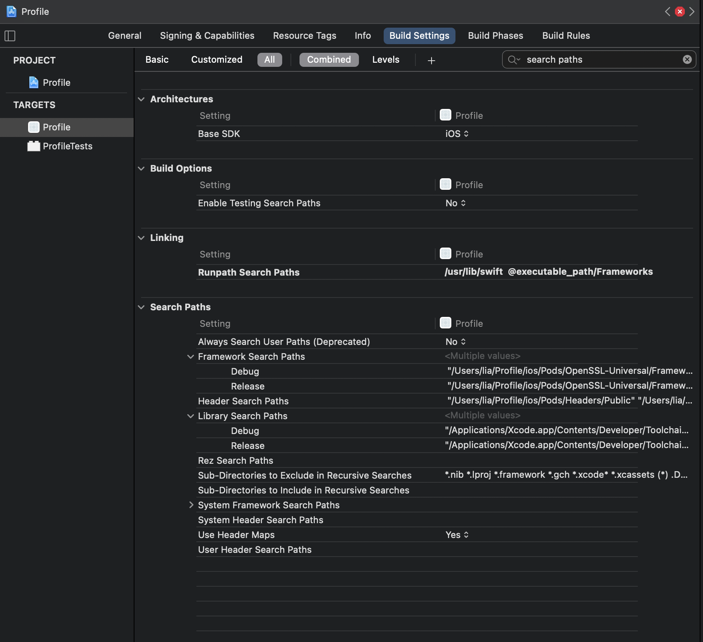The width and height of the screenshot is (703, 642).
Task: Switch to Combined view
Action: pyautogui.click(x=329, y=59)
